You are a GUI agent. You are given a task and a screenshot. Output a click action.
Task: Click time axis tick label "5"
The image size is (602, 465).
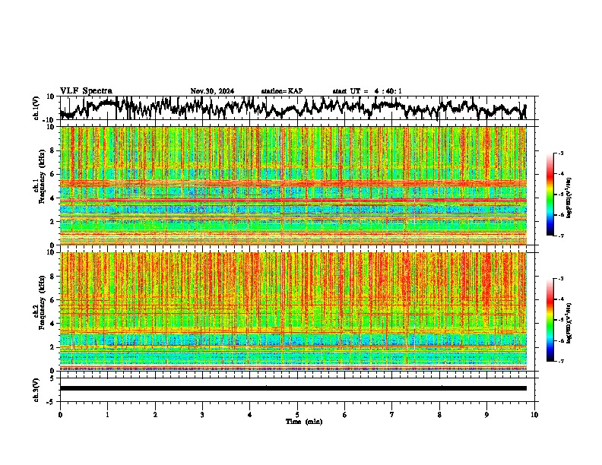[297, 415]
